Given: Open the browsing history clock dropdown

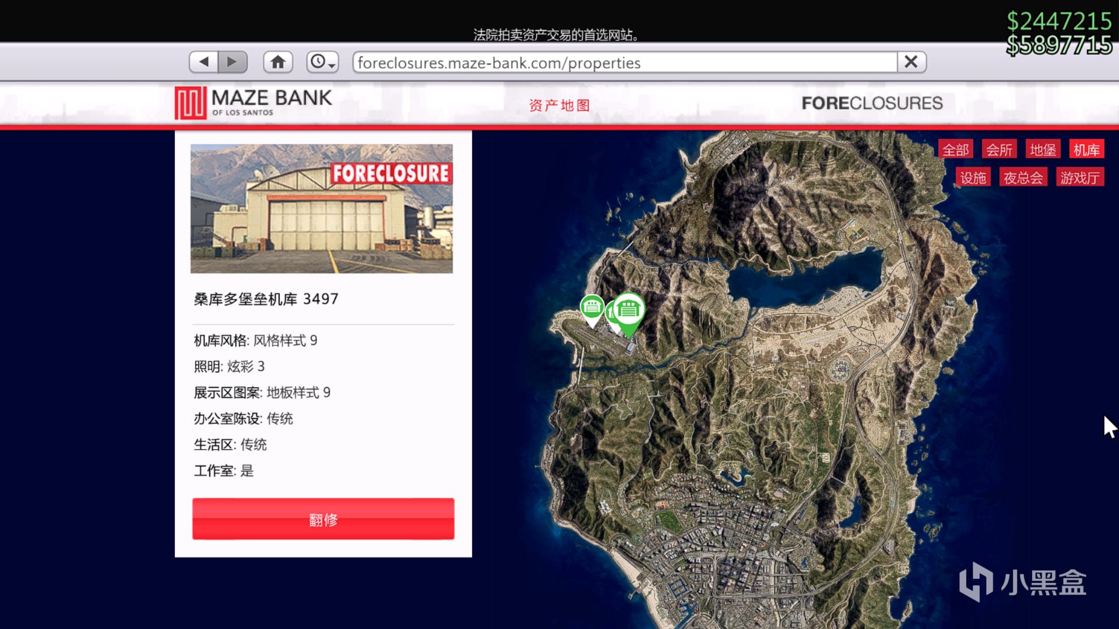Looking at the screenshot, I should pos(322,62).
